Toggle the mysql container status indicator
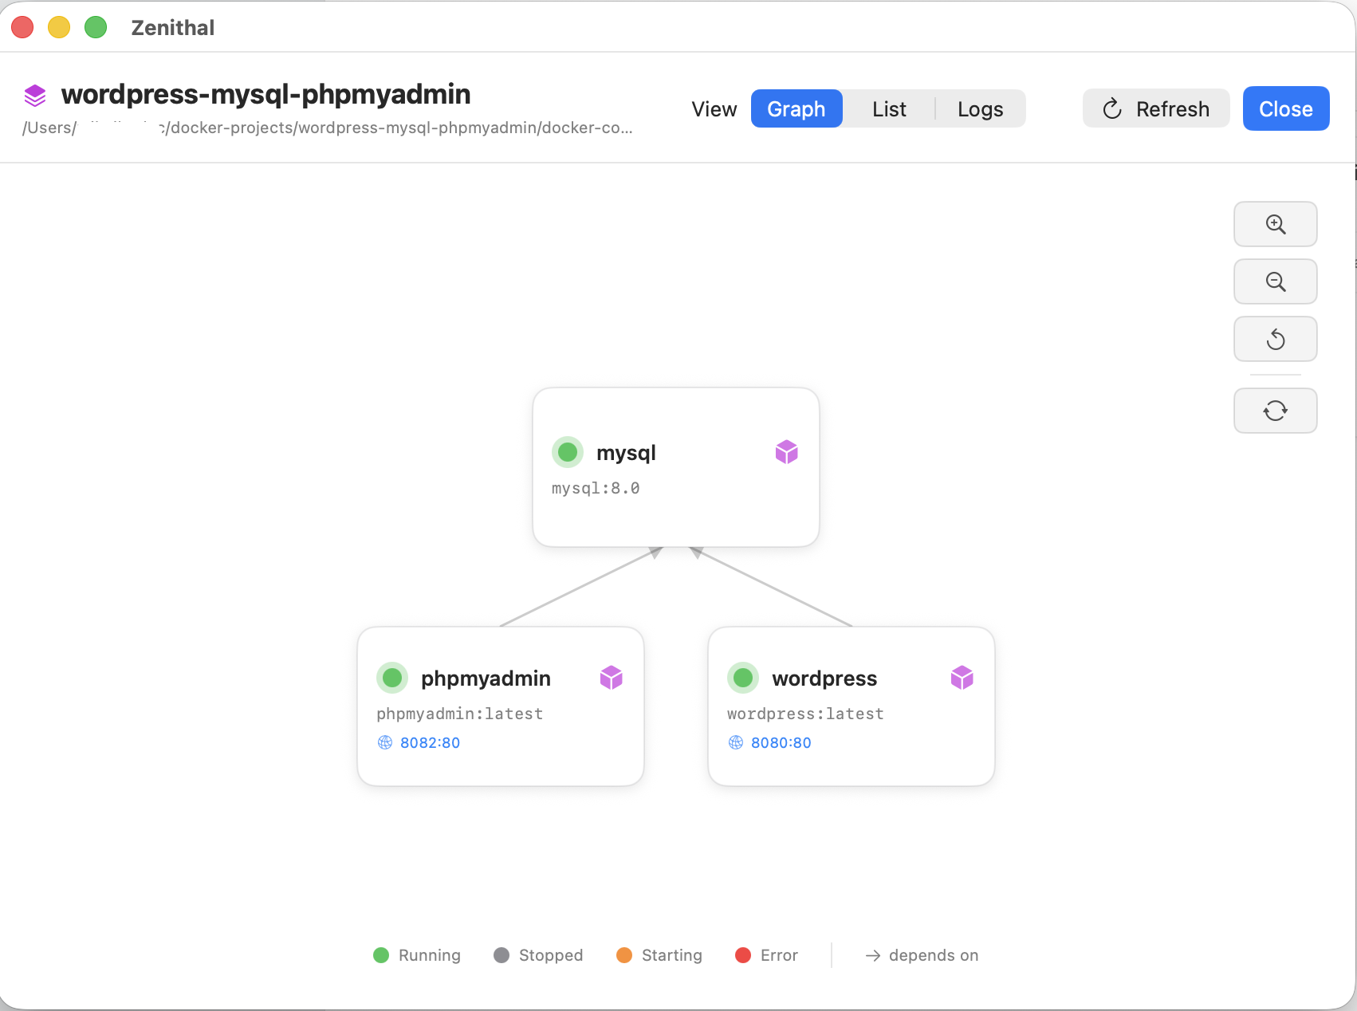This screenshot has width=1357, height=1011. point(567,451)
